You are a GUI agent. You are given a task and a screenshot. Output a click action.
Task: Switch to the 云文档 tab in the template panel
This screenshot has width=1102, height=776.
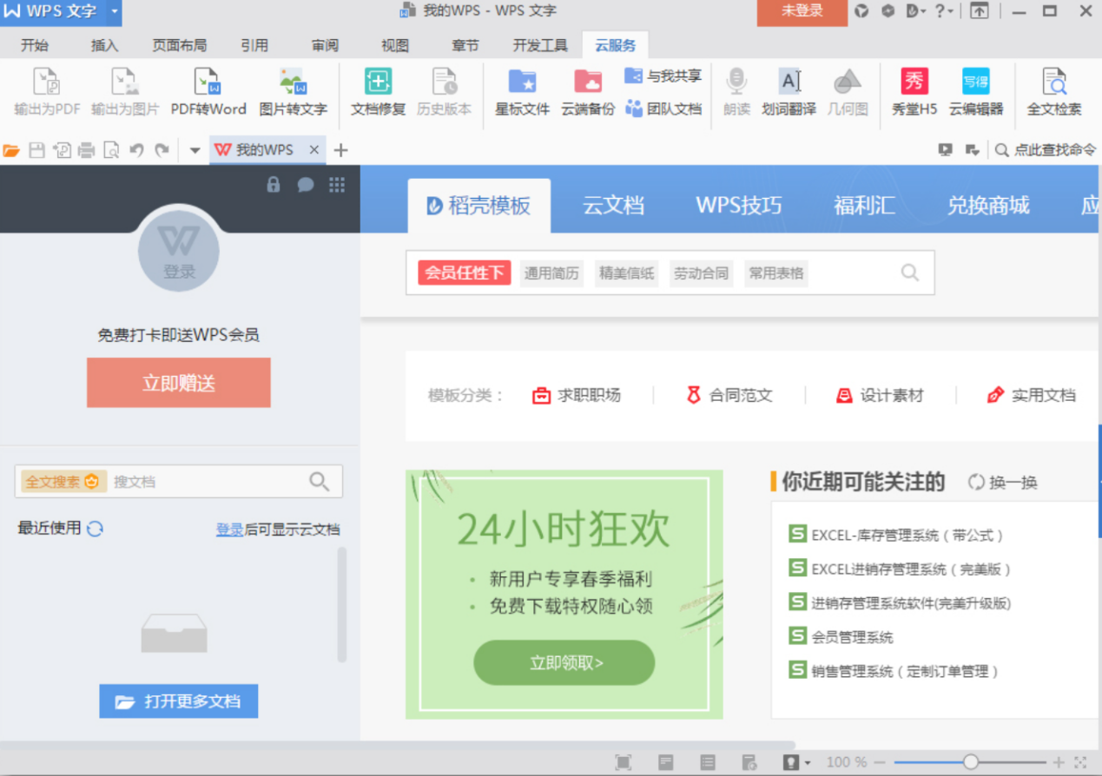pyautogui.click(x=614, y=206)
